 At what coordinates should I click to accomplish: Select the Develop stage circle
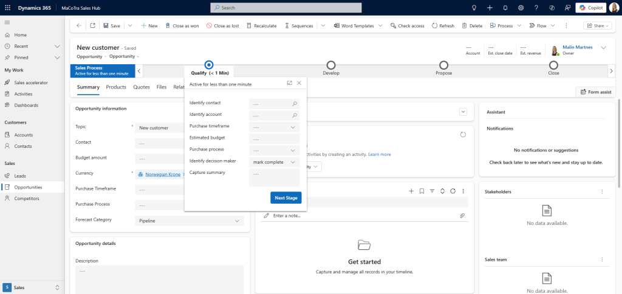tap(331, 65)
